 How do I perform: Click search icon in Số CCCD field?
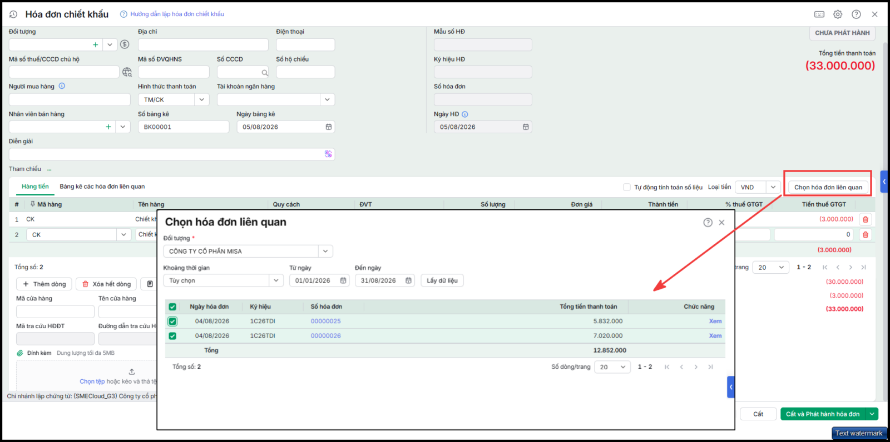[x=265, y=72]
